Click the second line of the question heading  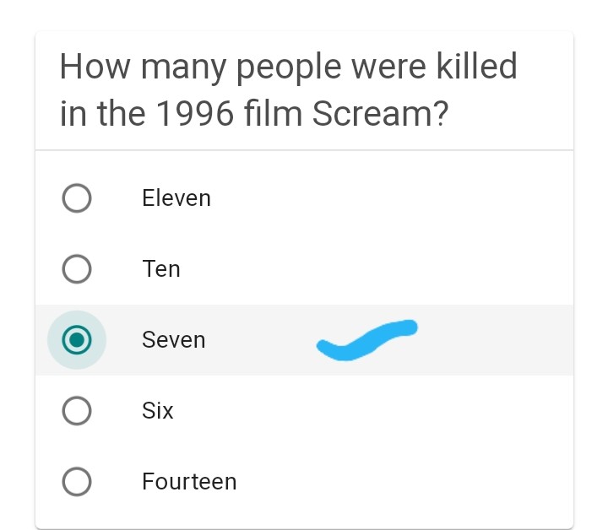(x=253, y=115)
